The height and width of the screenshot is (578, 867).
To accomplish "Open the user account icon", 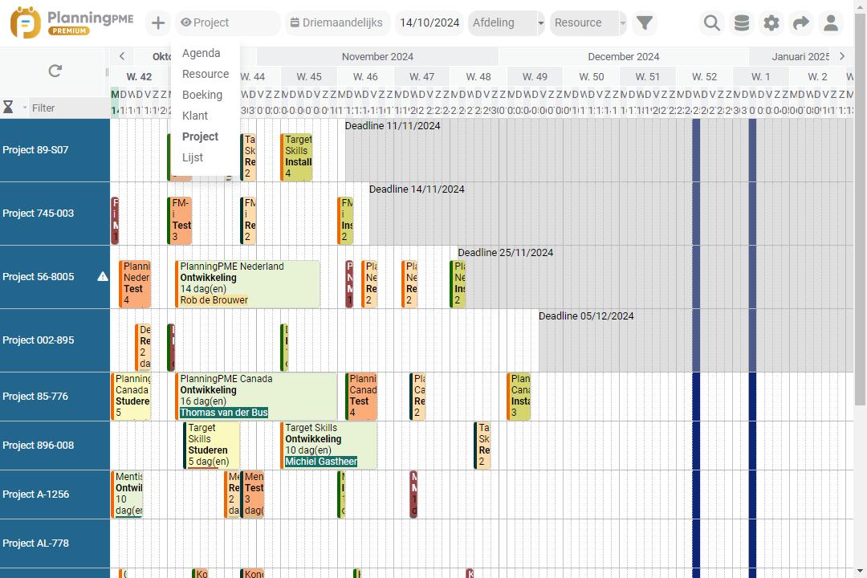I will [831, 23].
